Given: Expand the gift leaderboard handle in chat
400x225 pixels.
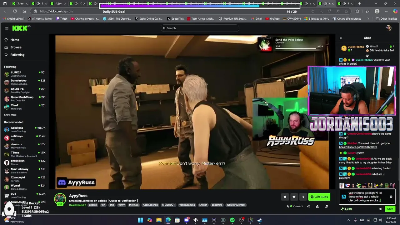Looking at the screenshot, I should click(x=367, y=56).
